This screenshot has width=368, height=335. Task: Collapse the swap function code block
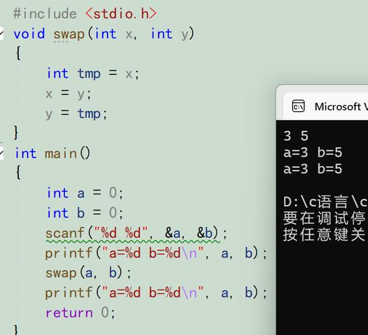1,34
